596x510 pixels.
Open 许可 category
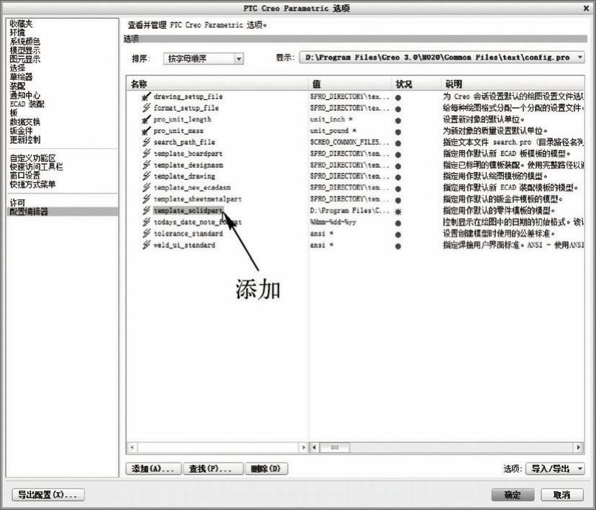tap(17, 203)
